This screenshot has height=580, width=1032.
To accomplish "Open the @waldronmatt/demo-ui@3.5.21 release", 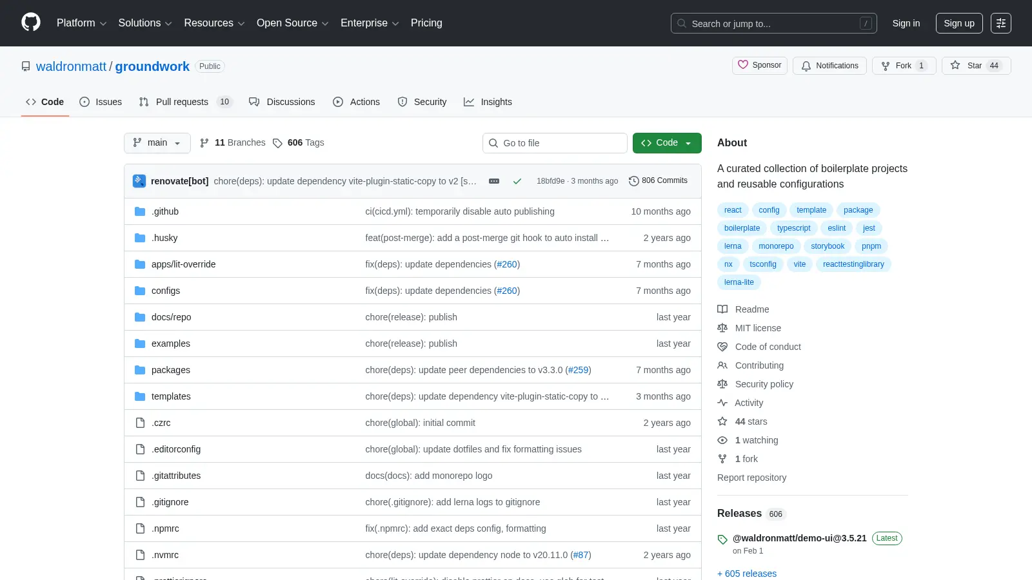I will 800,538.
